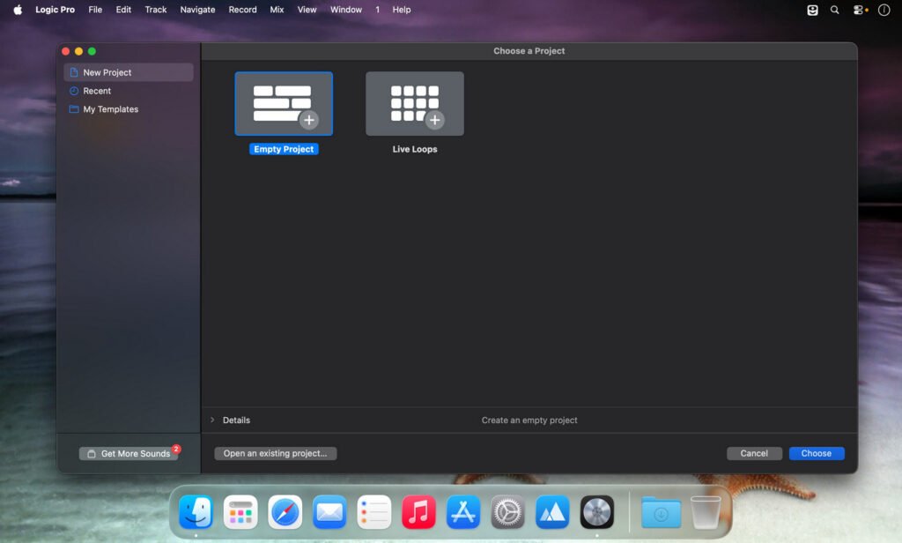Open System Settings from the Dock
Image resolution: width=902 pixels, height=543 pixels.
tap(508, 512)
